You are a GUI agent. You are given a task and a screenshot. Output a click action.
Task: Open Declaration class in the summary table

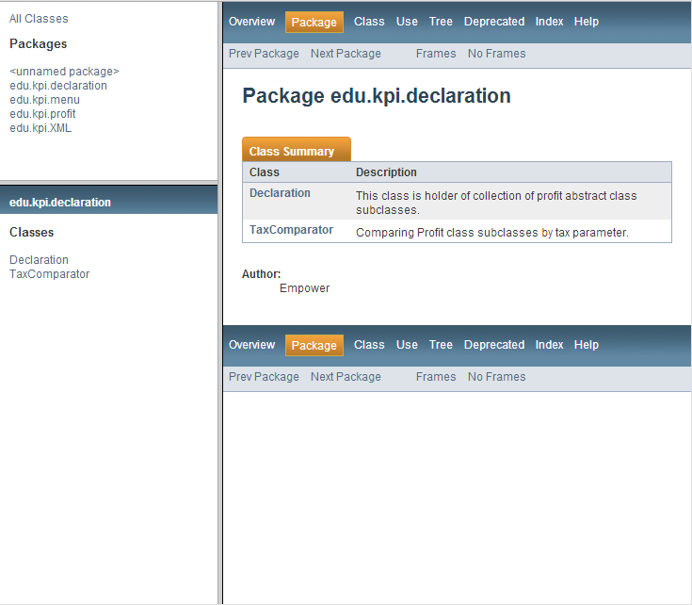coord(280,193)
